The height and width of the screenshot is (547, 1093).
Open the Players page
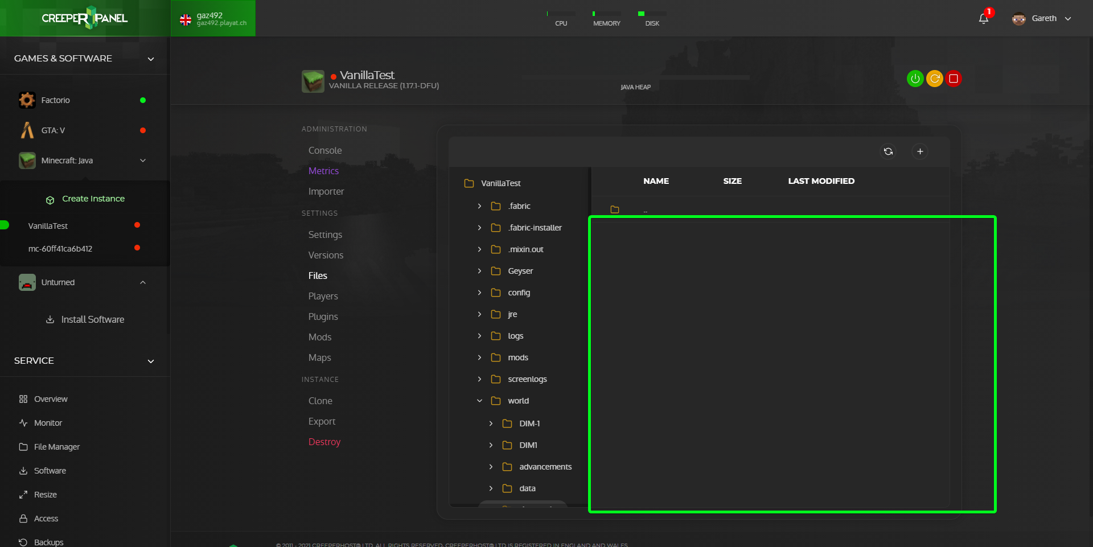coord(323,296)
